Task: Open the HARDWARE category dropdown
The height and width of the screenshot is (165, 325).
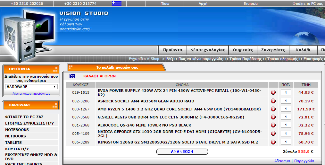Action: coord(31,87)
